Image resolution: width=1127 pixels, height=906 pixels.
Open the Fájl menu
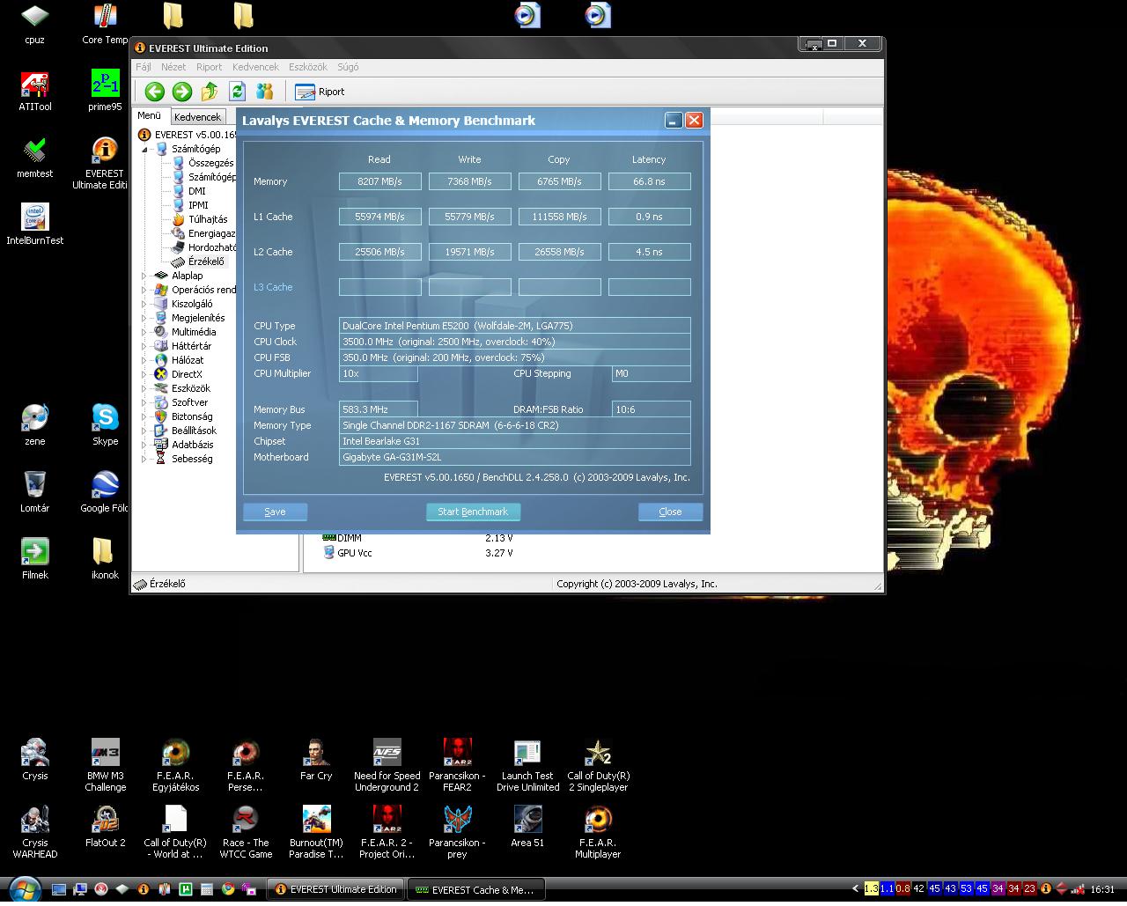144,67
